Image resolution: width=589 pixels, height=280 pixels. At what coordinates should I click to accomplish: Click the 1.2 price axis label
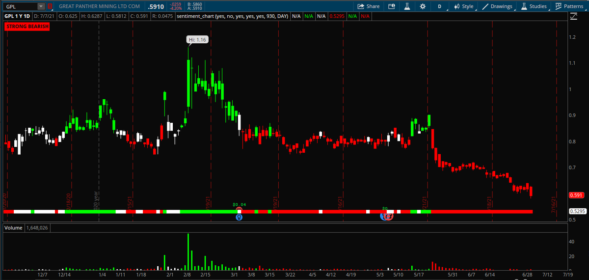(x=573, y=37)
